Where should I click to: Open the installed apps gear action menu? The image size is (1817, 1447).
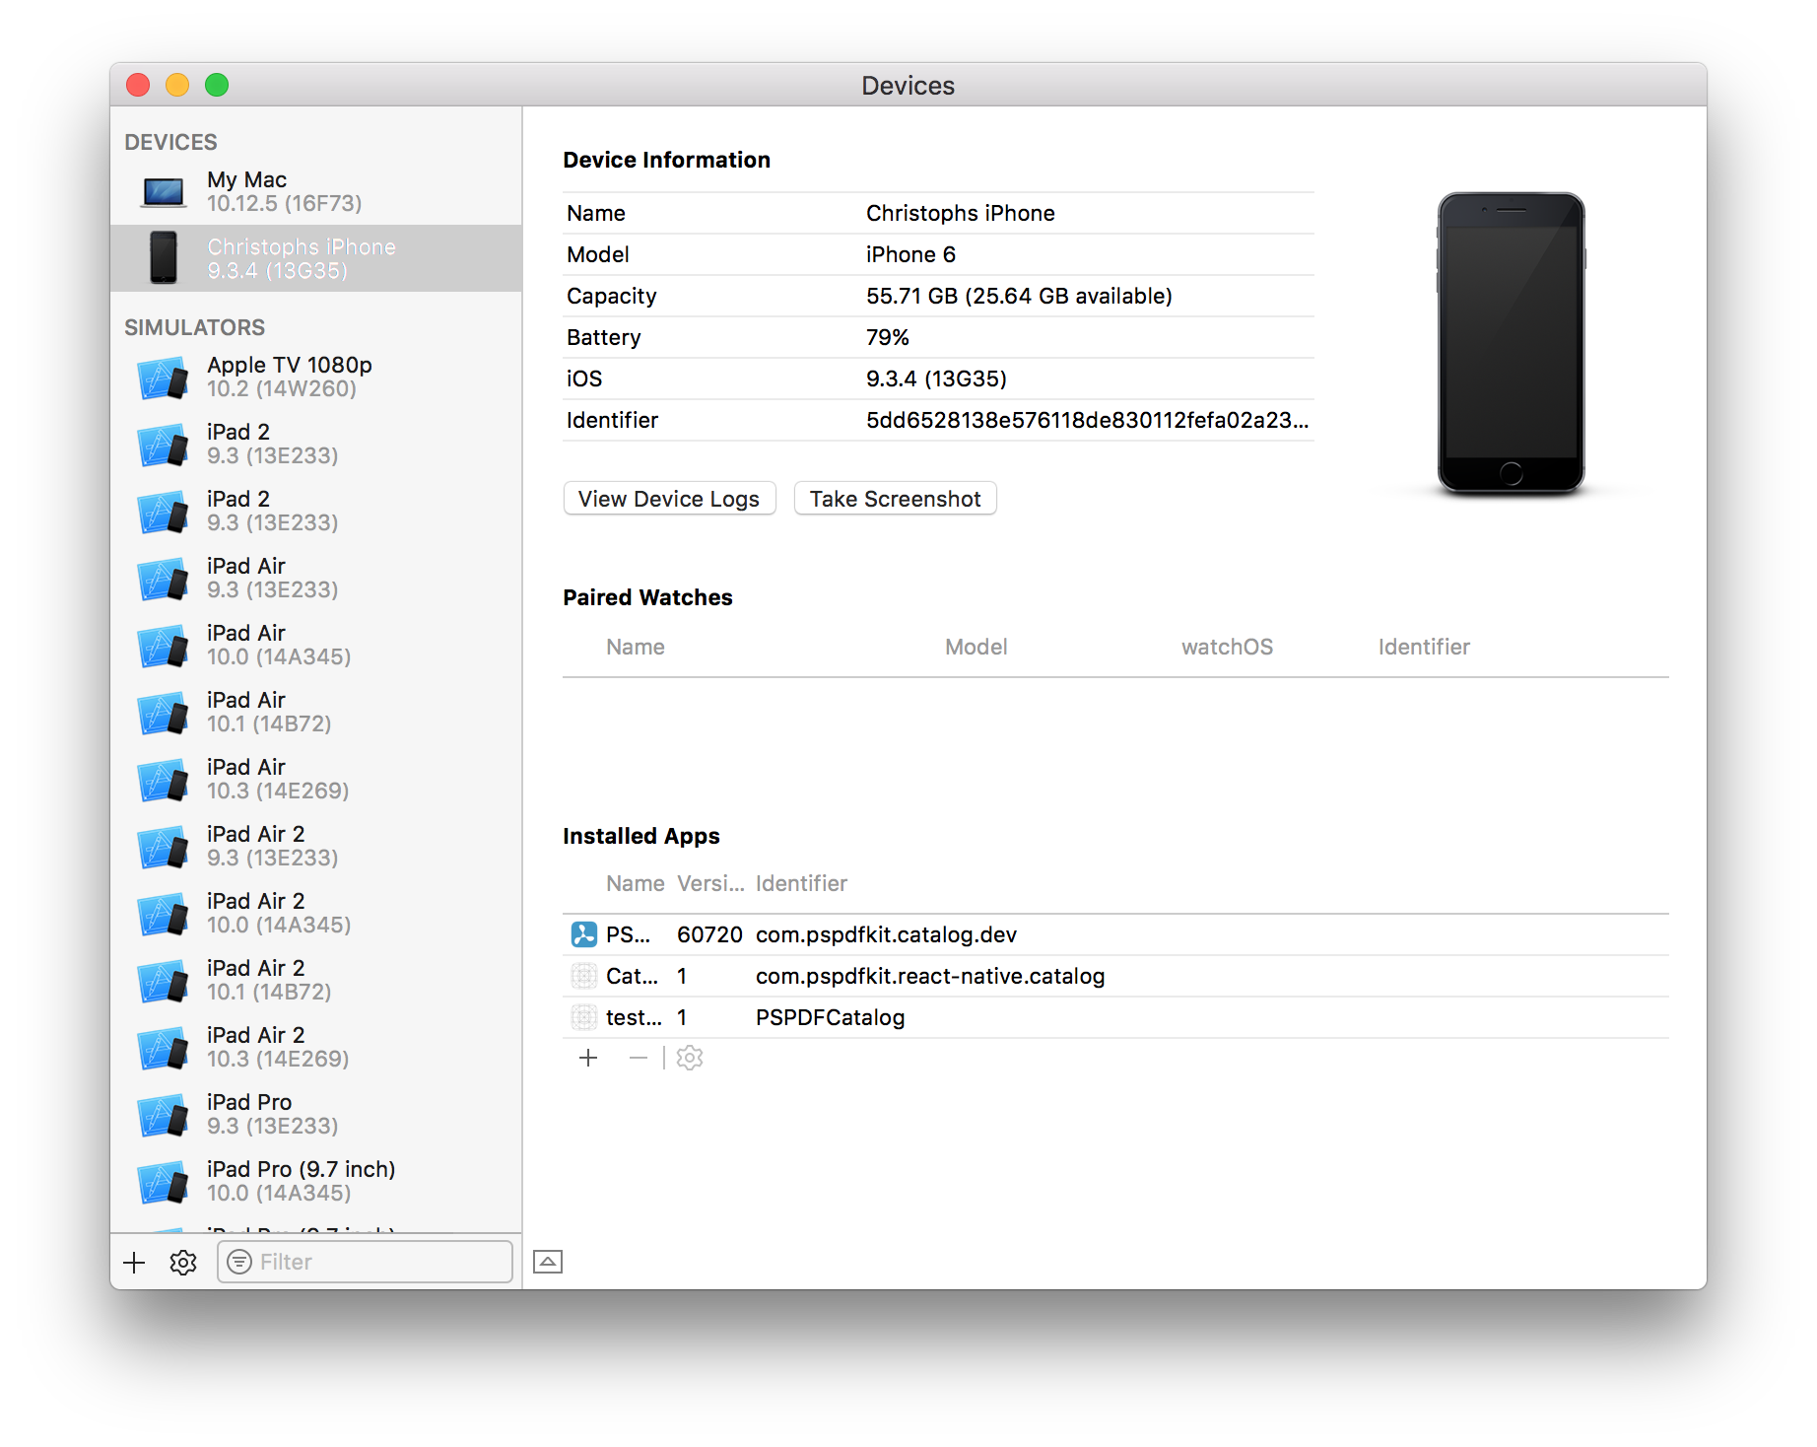690,1058
